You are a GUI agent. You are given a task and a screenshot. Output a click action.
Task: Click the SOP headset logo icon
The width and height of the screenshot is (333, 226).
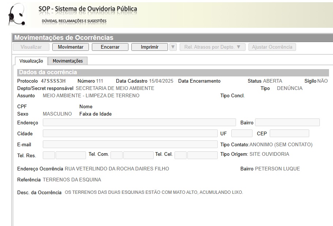[17, 14]
